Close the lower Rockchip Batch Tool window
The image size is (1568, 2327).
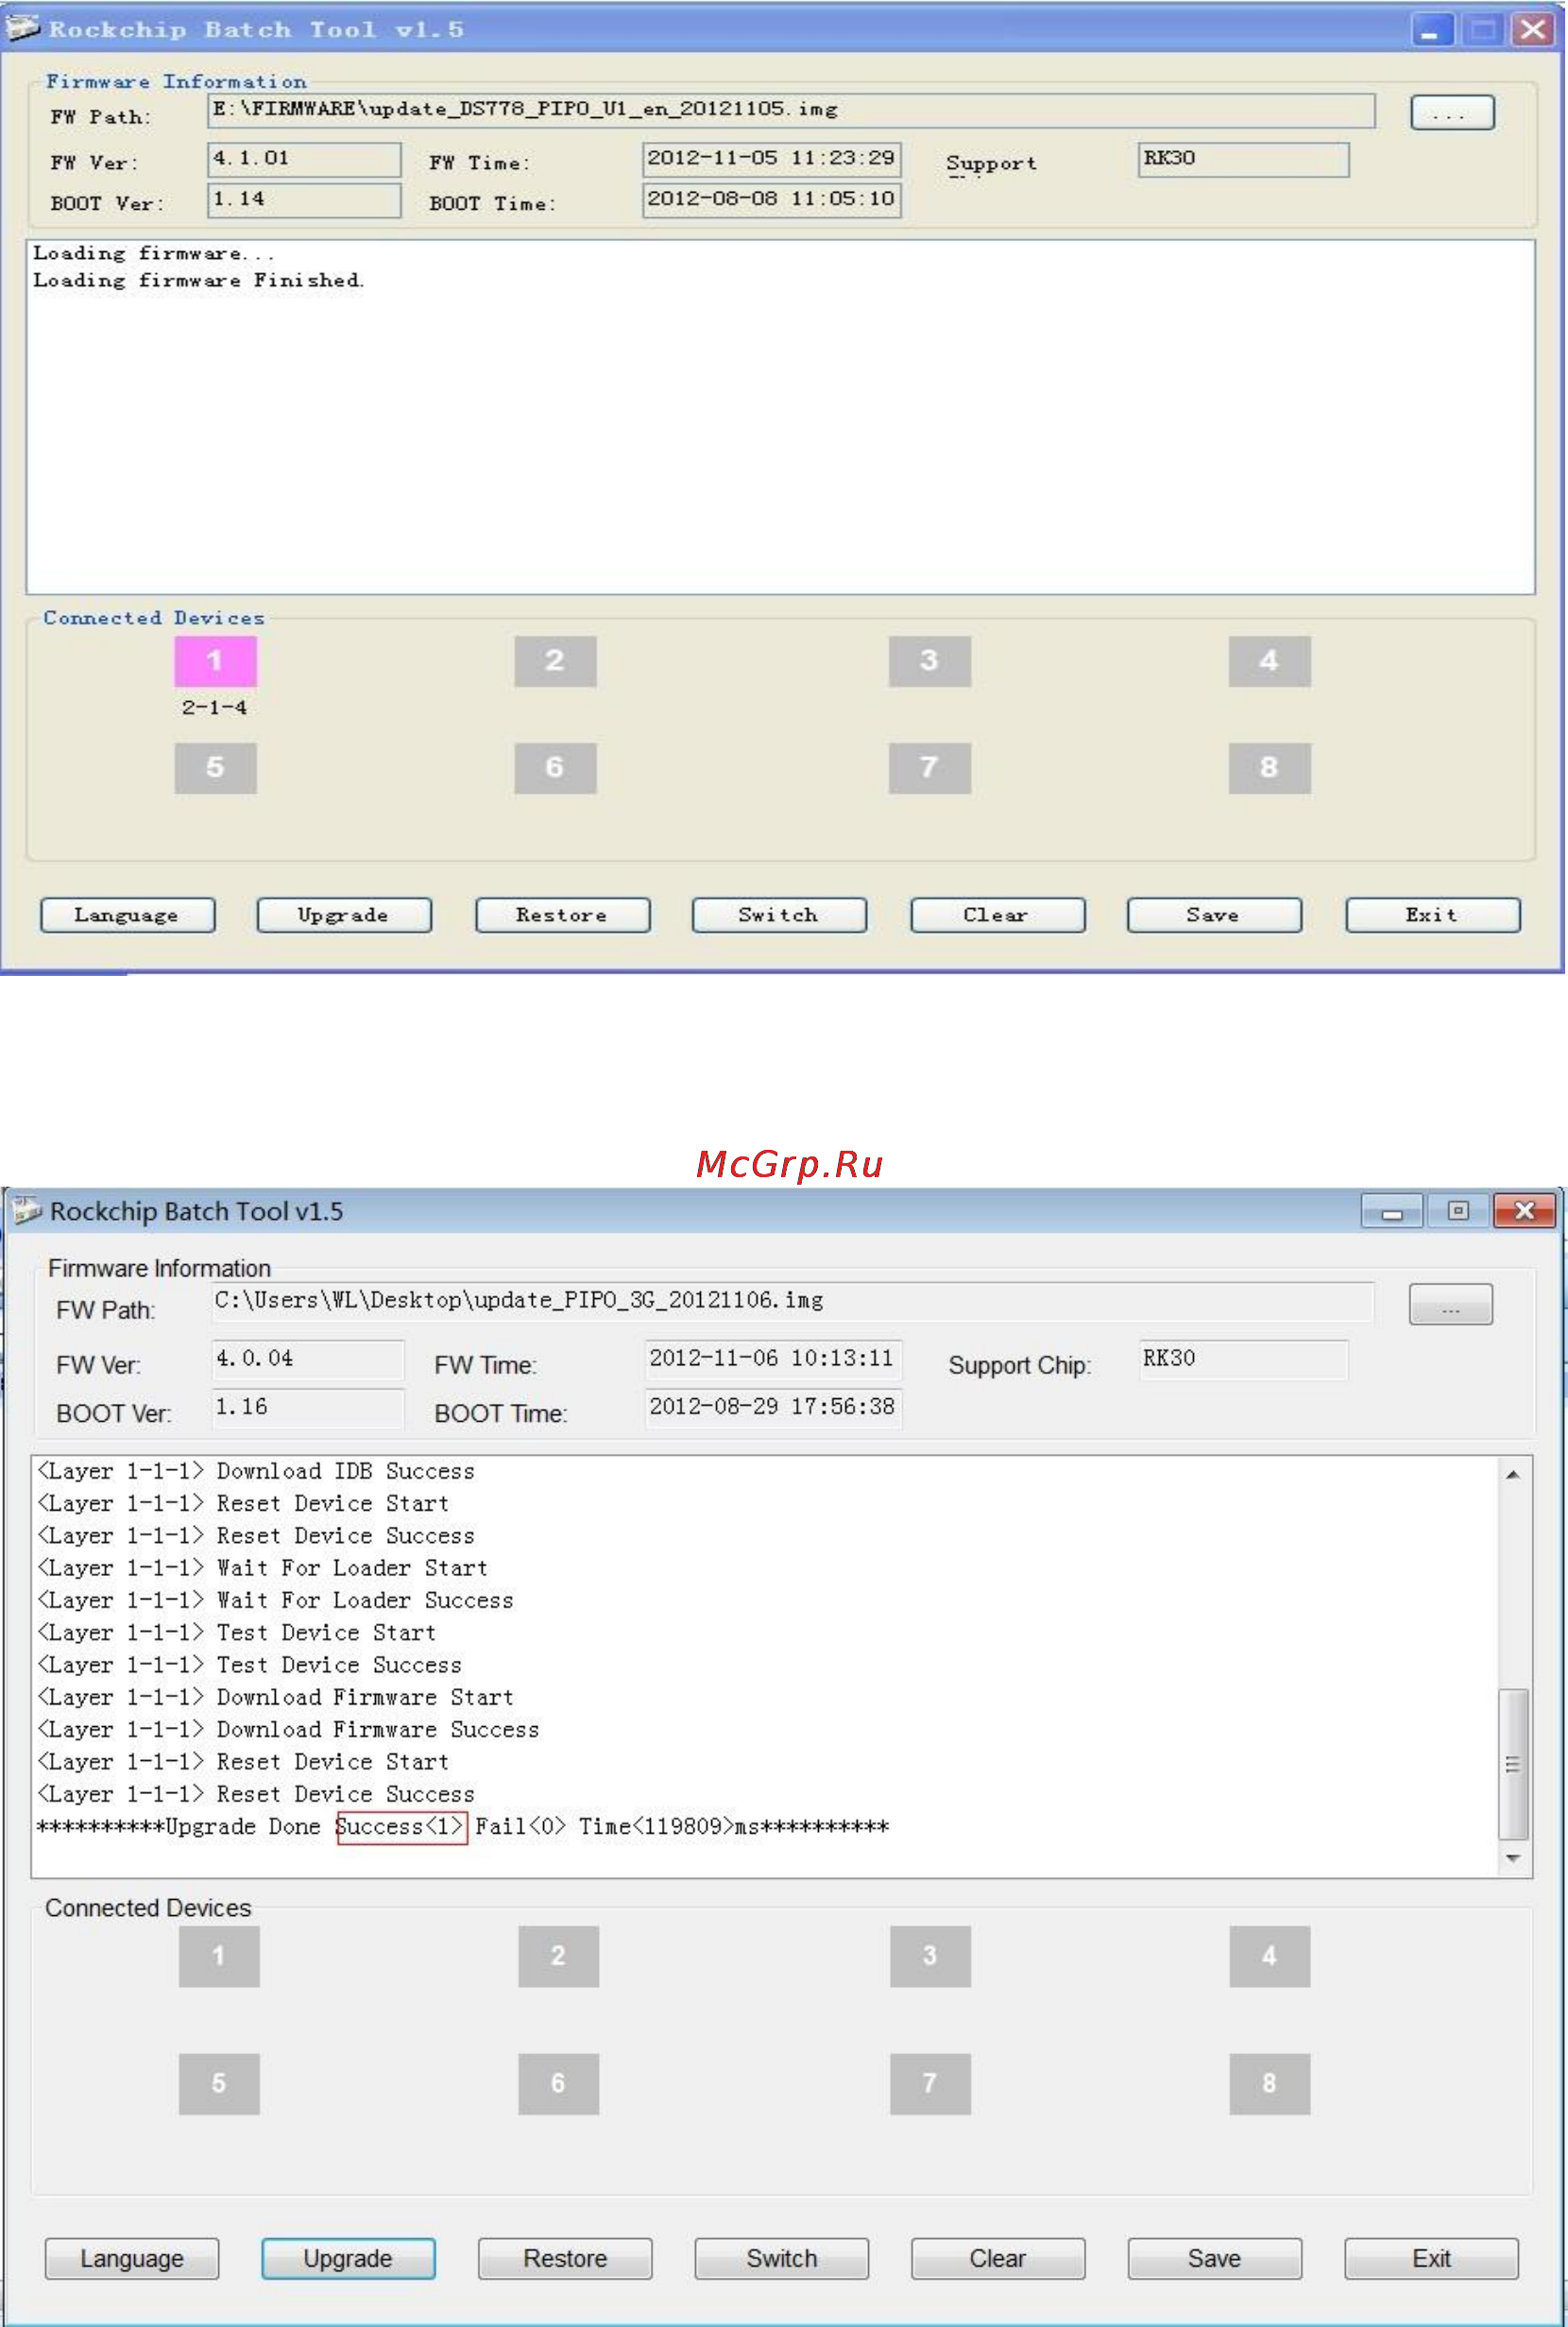coord(1524,1211)
